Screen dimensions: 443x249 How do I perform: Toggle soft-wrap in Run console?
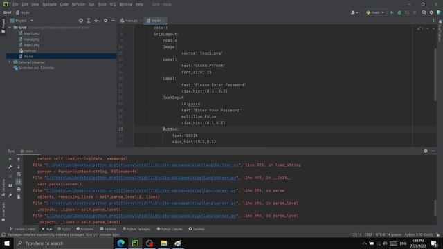tap(19, 174)
